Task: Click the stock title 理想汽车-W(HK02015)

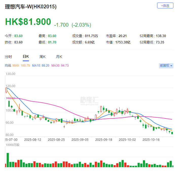Action: tap(31, 7)
